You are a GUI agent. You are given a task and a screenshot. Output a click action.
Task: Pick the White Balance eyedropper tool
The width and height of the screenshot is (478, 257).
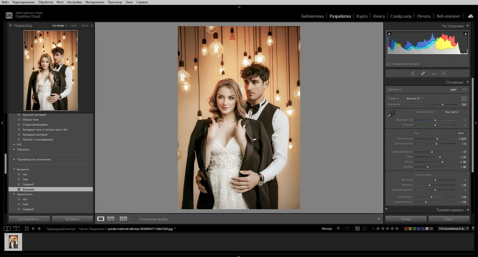coord(391,114)
